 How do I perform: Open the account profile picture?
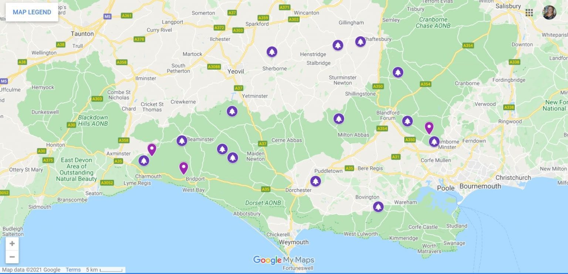coord(549,12)
